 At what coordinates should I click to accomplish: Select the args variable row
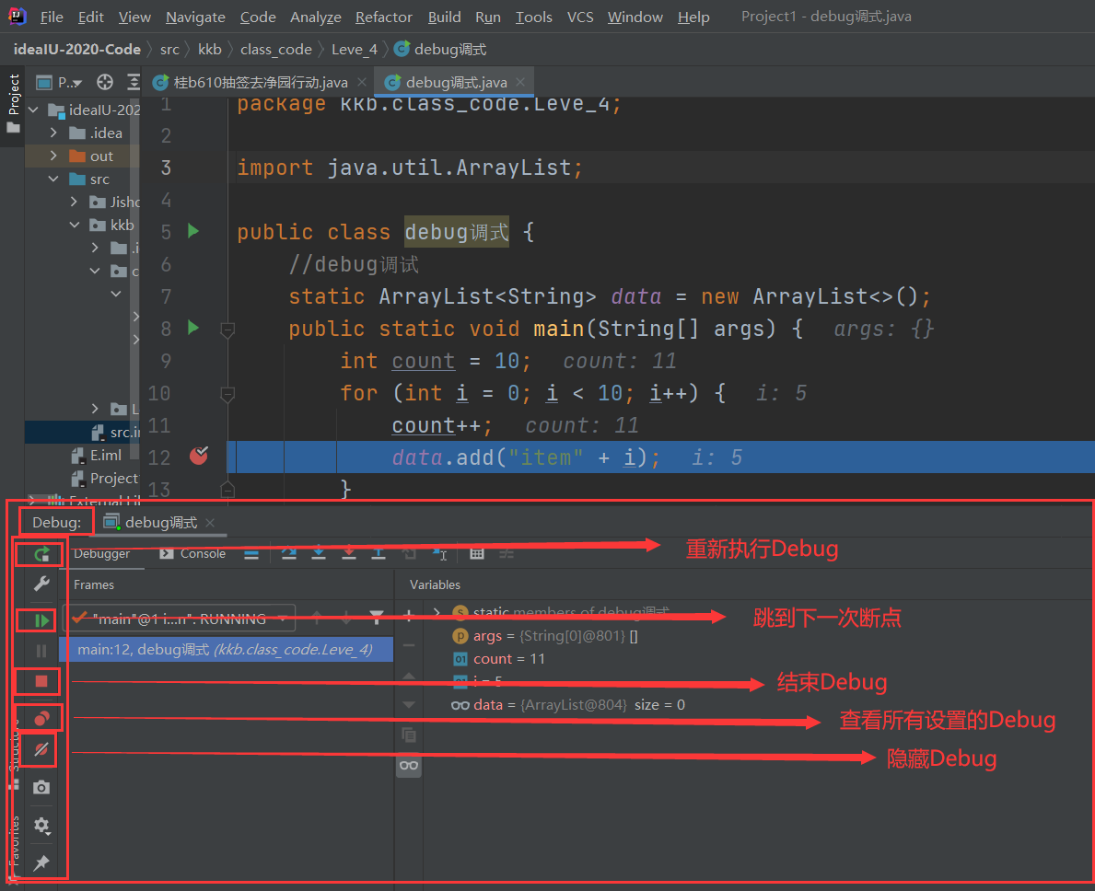click(x=545, y=636)
